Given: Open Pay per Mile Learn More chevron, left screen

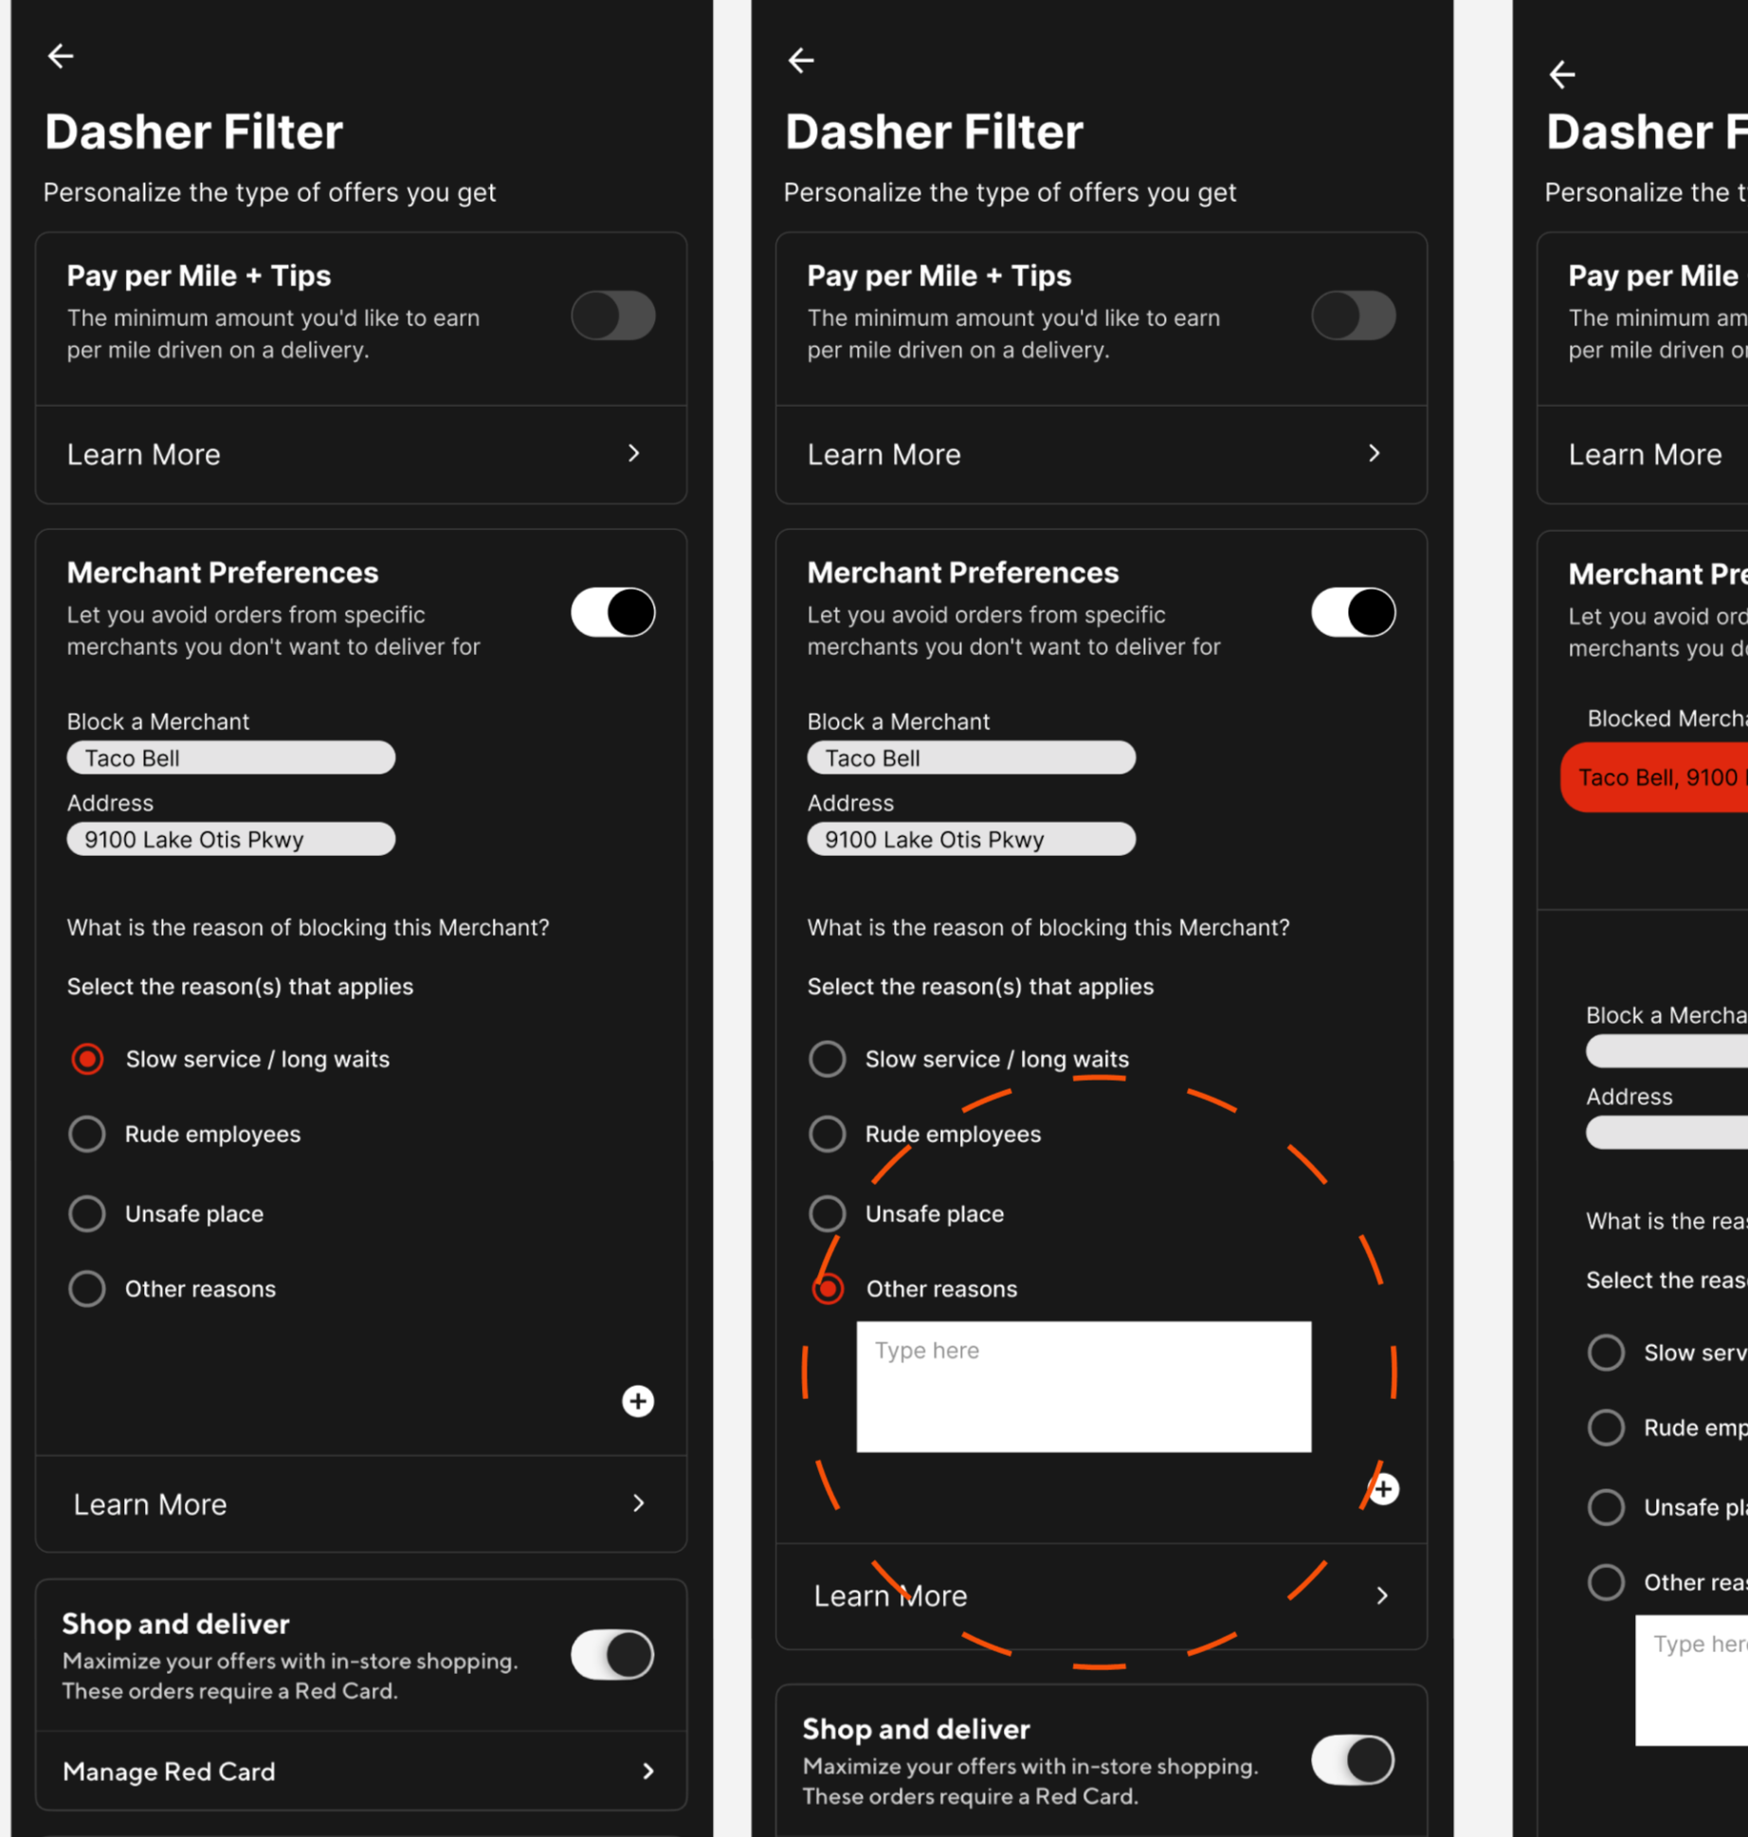Looking at the screenshot, I should click(634, 453).
